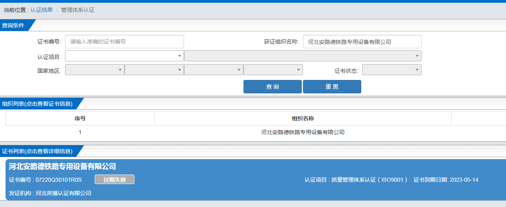Viewport: 506px width, 207px height.
Task: Open the first 认证项目 dropdown
Action: pos(125,56)
